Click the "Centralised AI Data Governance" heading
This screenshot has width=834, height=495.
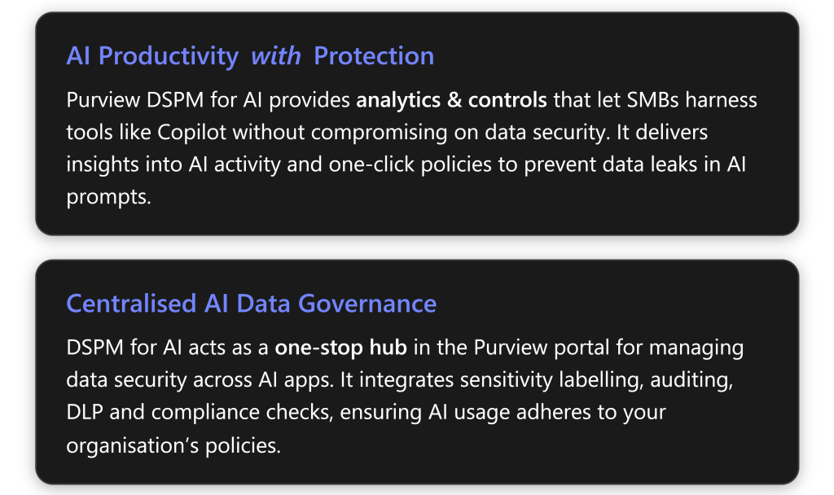[251, 304]
